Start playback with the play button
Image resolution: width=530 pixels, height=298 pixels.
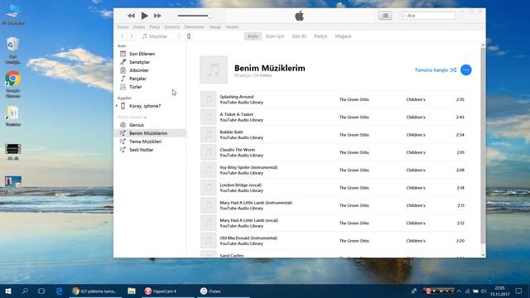[x=144, y=16]
